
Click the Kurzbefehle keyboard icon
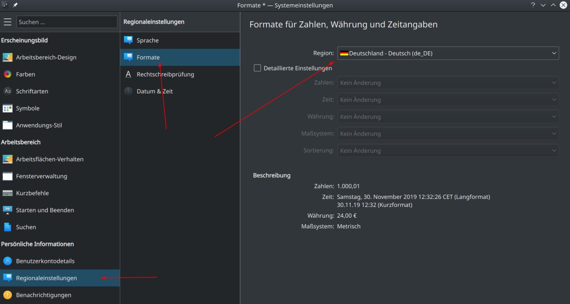point(8,193)
